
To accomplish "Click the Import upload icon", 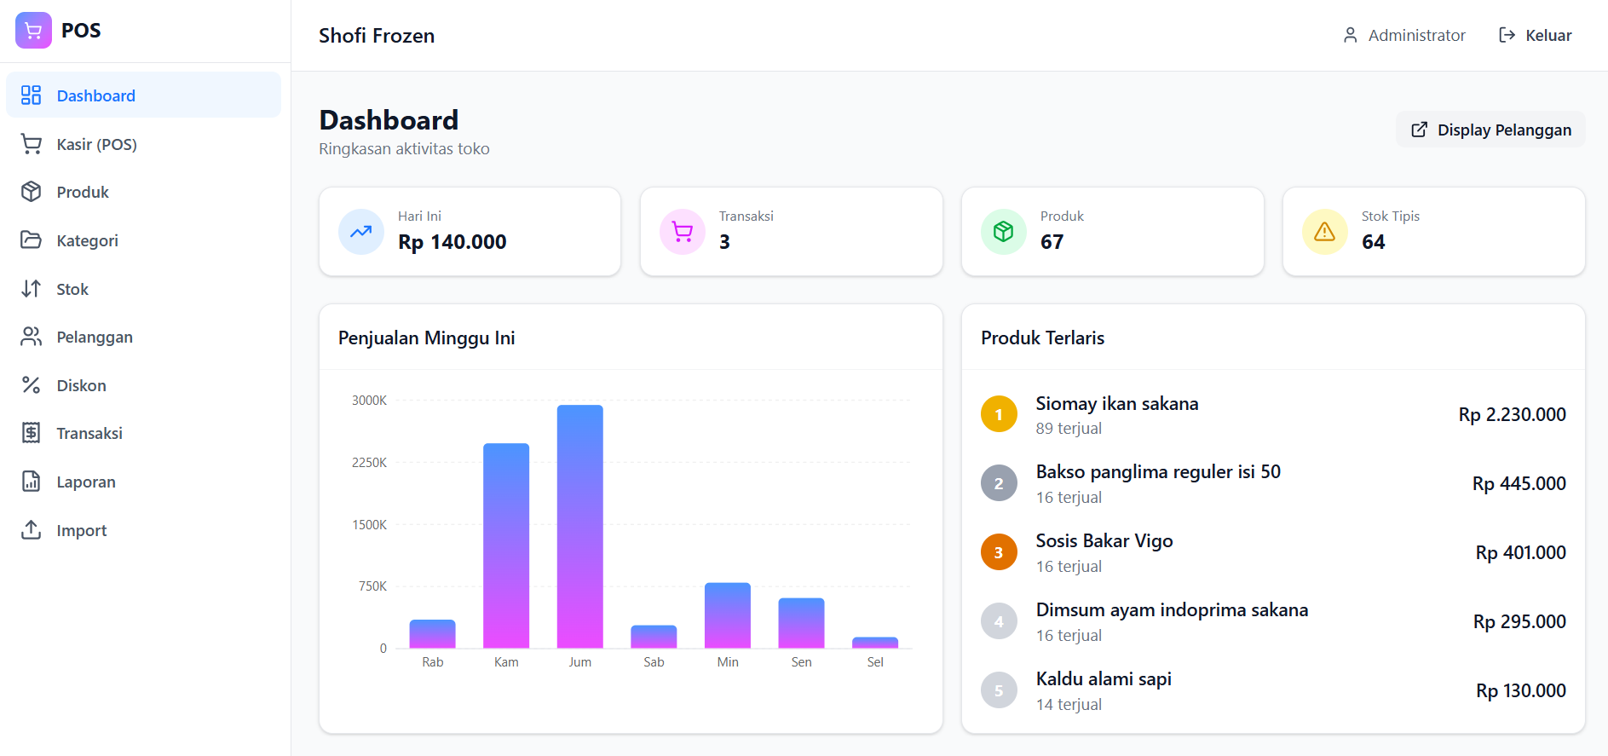I will (31, 530).
